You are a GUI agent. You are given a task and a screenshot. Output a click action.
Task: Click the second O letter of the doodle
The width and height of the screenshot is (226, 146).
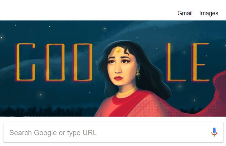[83, 62]
